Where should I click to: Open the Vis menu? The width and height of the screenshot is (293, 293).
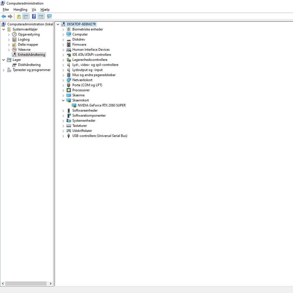tap(34, 9)
